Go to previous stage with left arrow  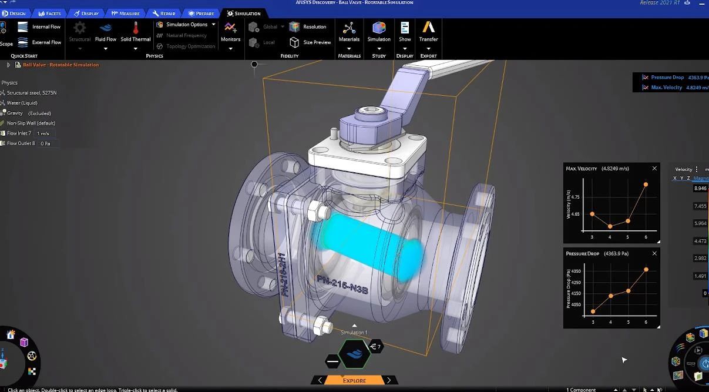[320, 380]
